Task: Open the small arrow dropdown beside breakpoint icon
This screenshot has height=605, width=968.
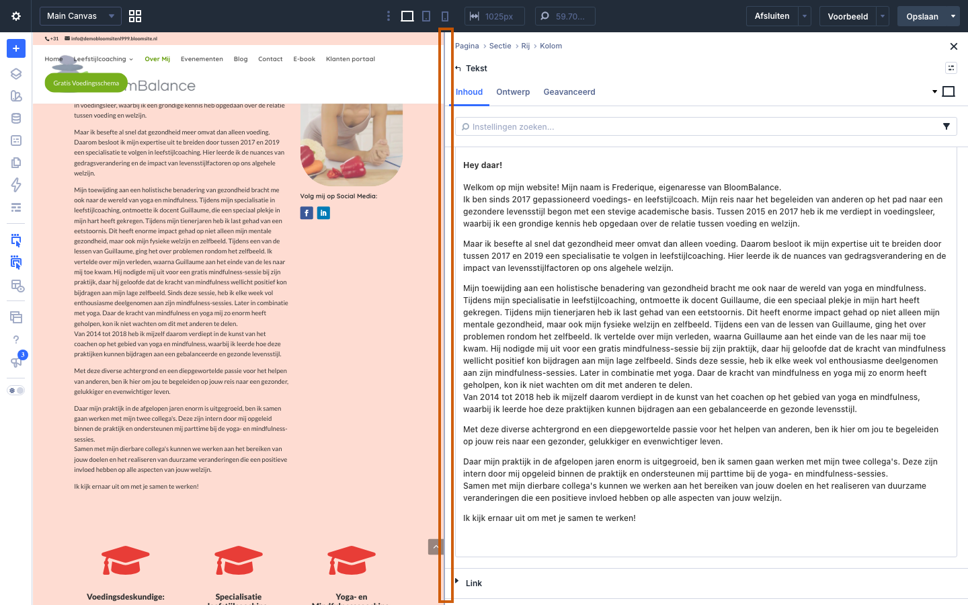Action: [x=934, y=91]
